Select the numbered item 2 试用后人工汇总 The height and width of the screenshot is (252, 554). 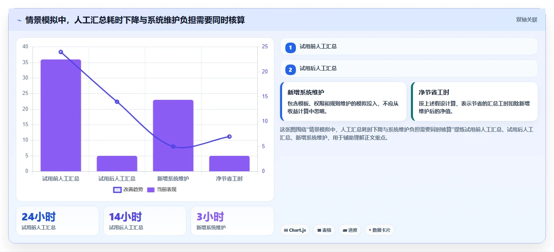coord(409,69)
